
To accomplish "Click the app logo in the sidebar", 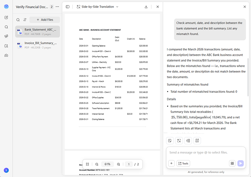I will (6, 7).
